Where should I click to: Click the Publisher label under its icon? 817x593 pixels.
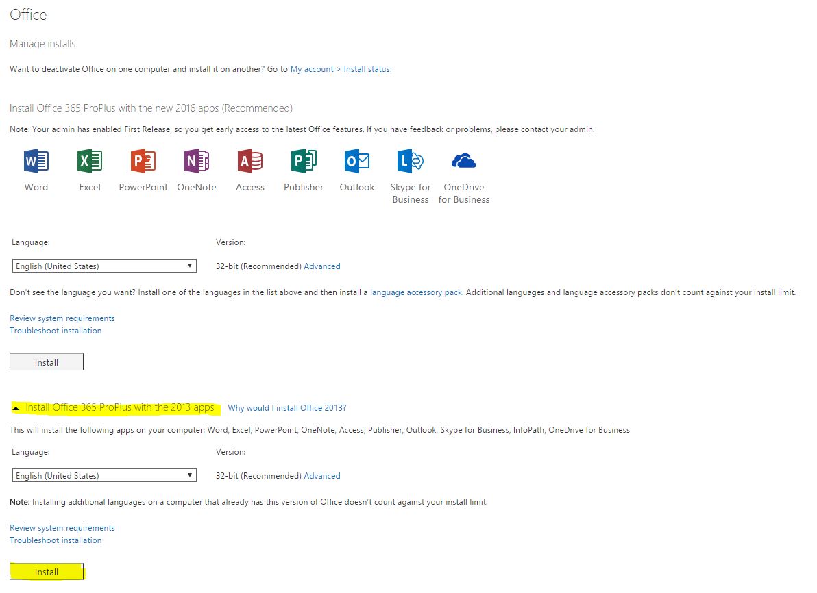click(x=304, y=187)
